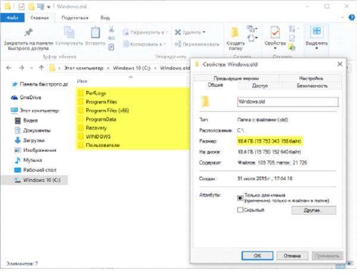Screen dimensions: 357x280
Task: Click the quick access toolbar properties icon
Action: 21,7
